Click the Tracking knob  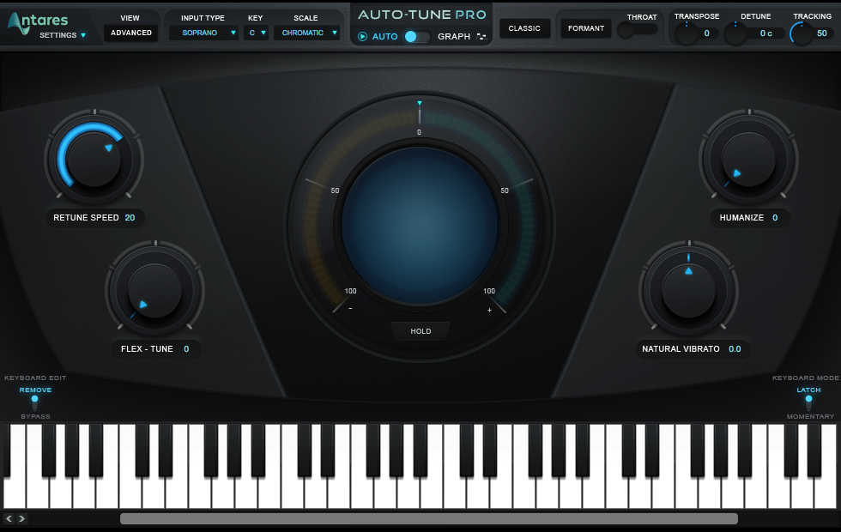[x=802, y=33]
